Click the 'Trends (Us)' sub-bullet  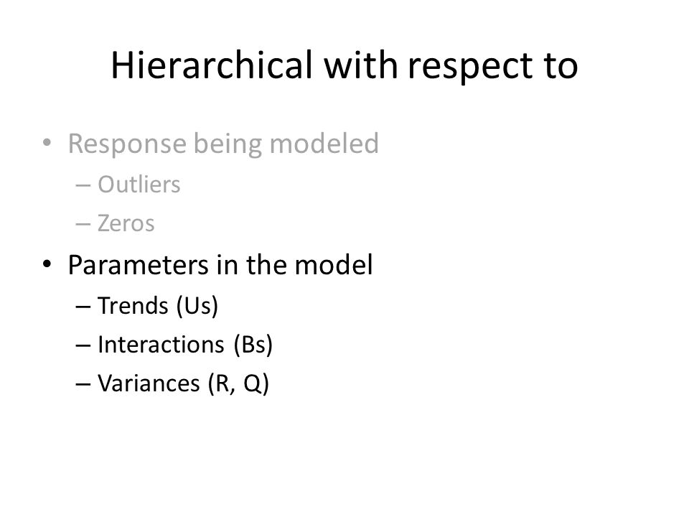[x=158, y=306]
